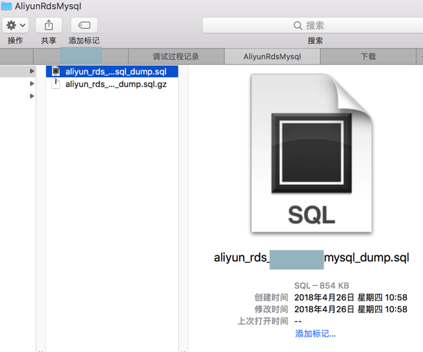
Task: Click the AliyunRdsMysql folder icon in title
Action: [6, 6]
